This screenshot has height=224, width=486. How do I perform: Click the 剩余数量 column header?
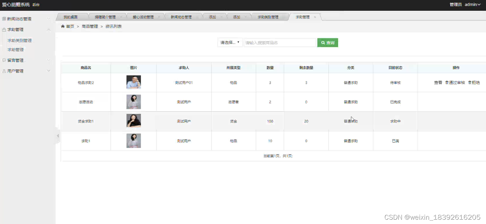pos(306,68)
